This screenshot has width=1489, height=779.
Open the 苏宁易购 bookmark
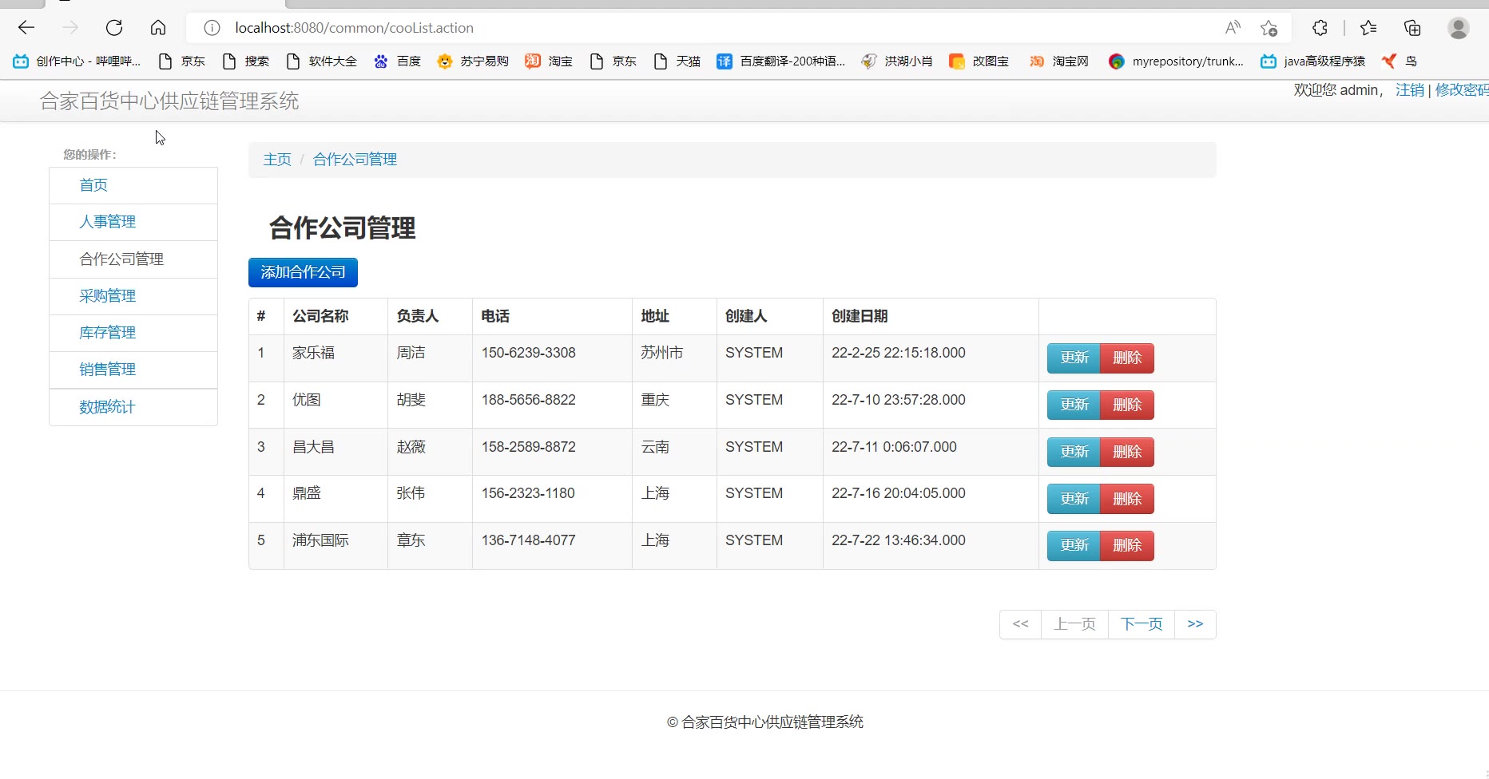[473, 61]
